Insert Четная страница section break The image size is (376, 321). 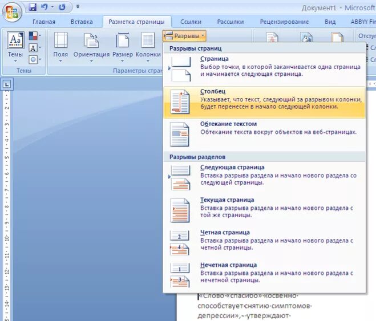click(264, 243)
